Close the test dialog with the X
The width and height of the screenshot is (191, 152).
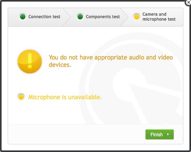188,3
